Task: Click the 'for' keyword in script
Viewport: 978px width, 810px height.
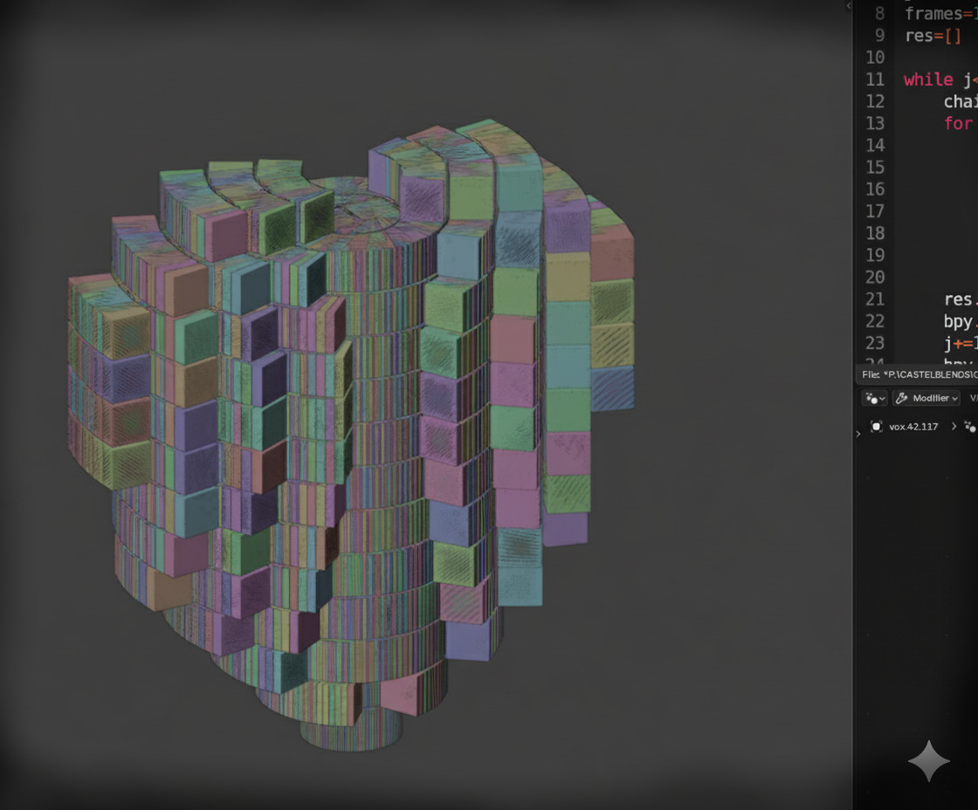Action: 958,123
